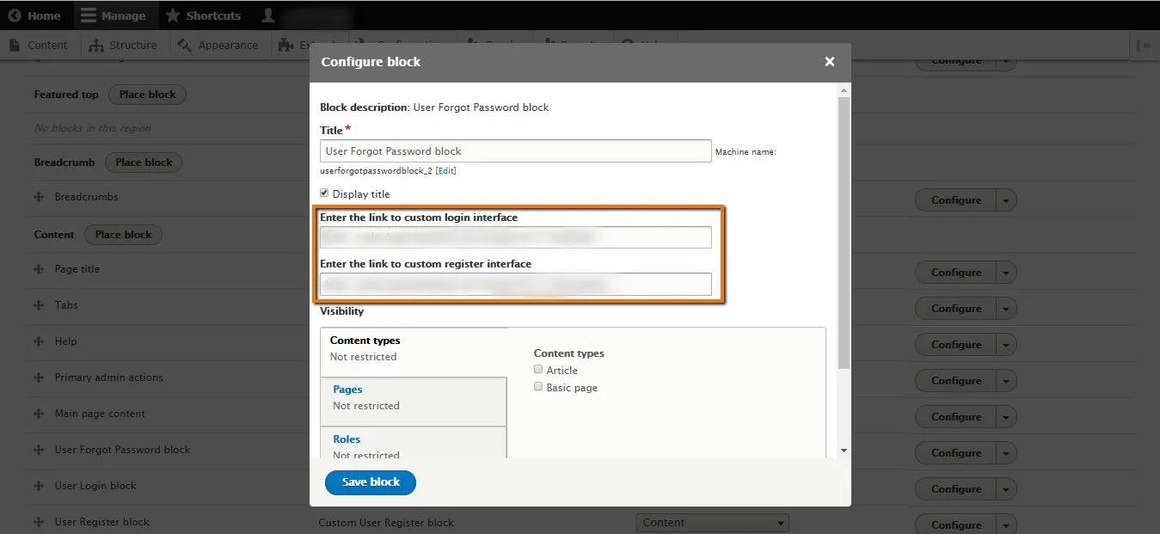Click the Home back-arrow icon
Viewport: 1160px width, 534px height.
tap(15, 15)
